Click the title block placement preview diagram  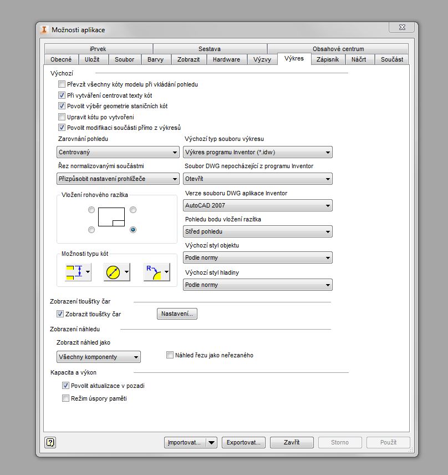(x=111, y=217)
